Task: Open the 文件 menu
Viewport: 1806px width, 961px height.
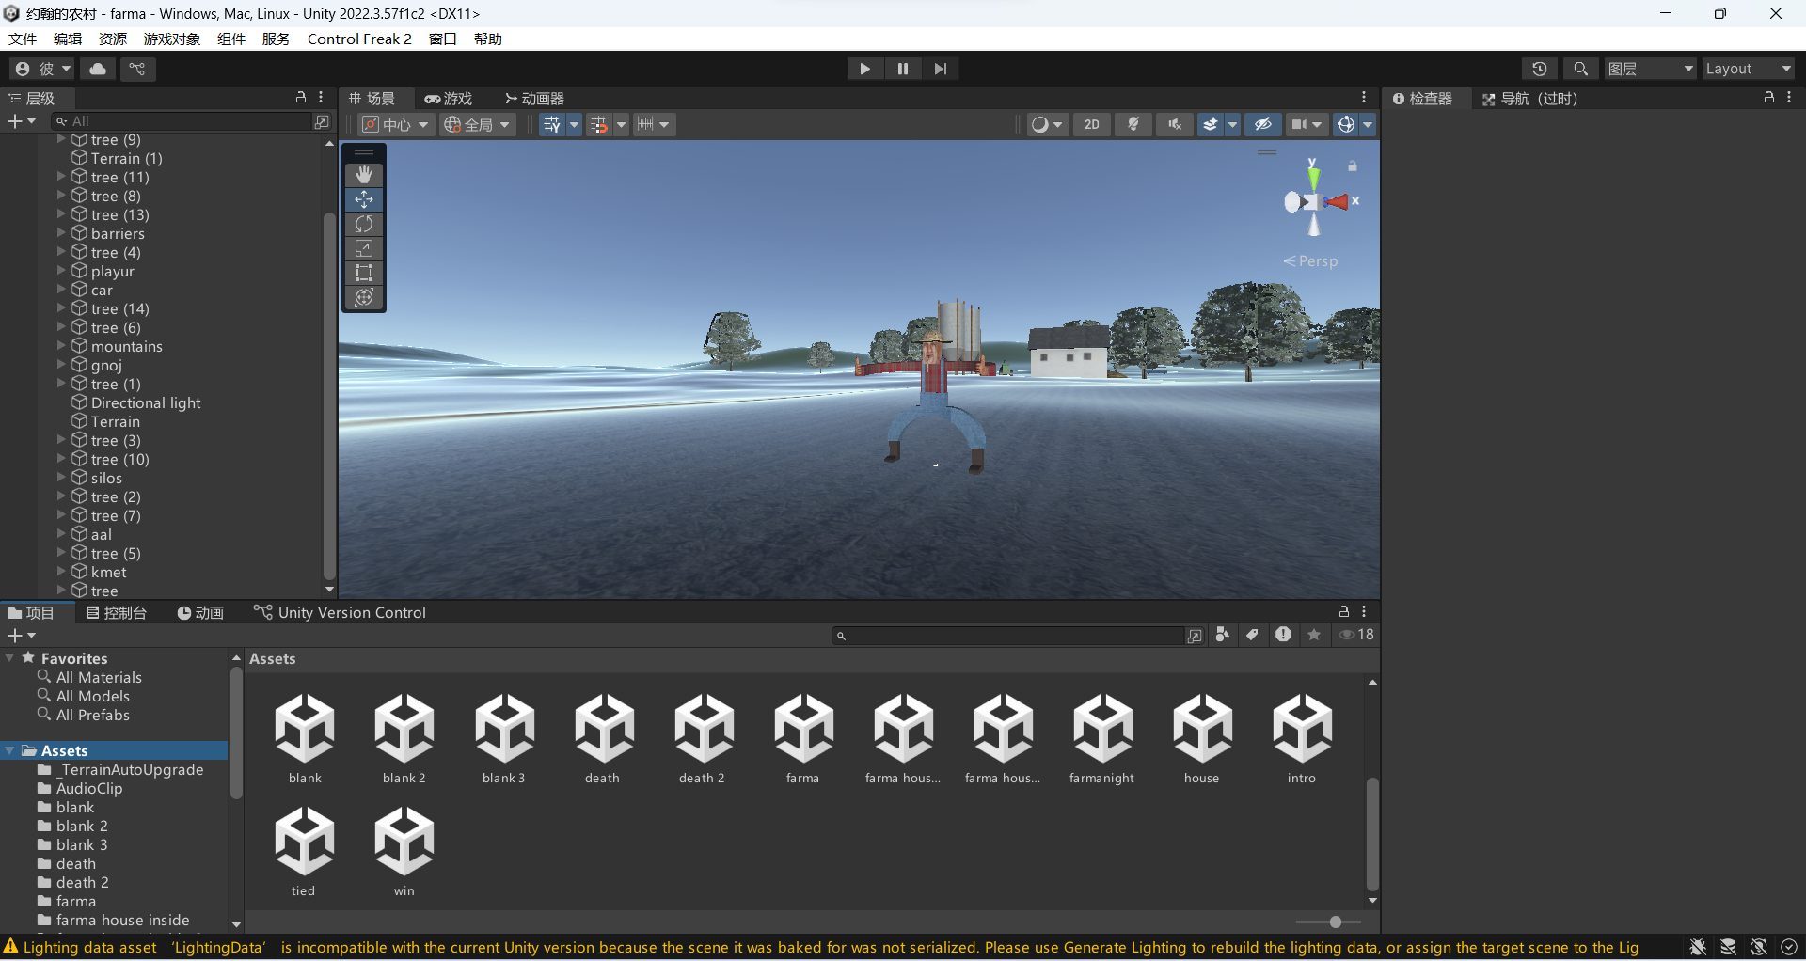Action: tap(23, 39)
